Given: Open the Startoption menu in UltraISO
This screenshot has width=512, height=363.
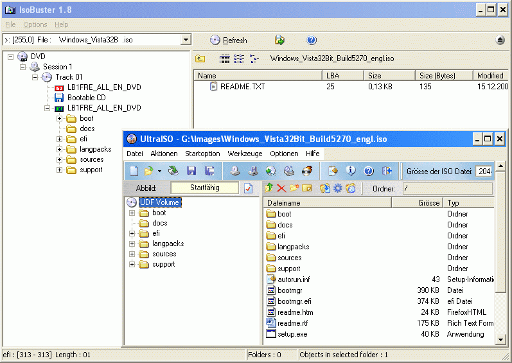Looking at the screenshot, I should click(x=202, y=154).
